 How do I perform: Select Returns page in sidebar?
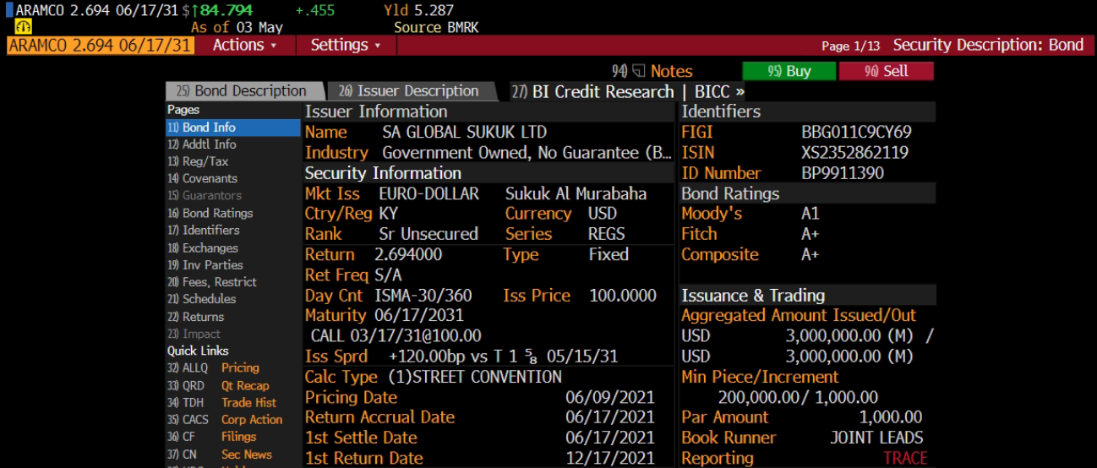(232, 317)
